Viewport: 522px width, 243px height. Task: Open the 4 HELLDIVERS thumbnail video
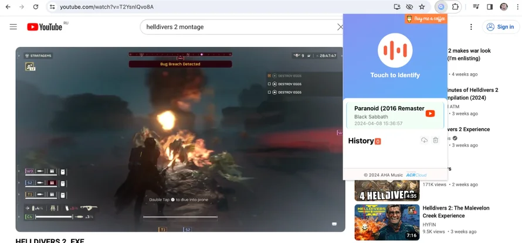click(x=387, y=190)
